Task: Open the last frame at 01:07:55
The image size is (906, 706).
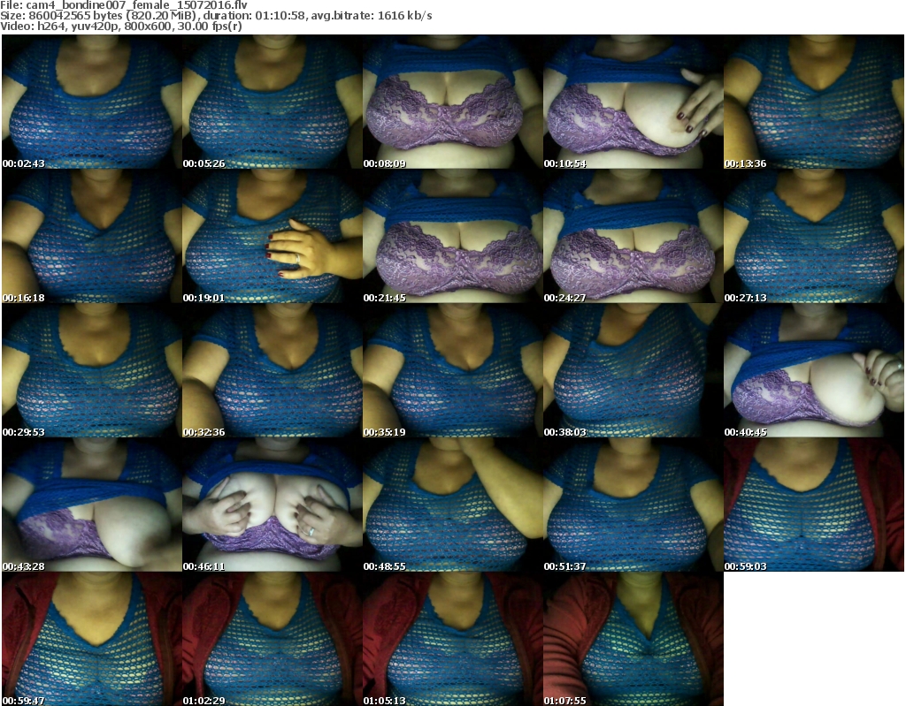Action: [x=633, y=639]
